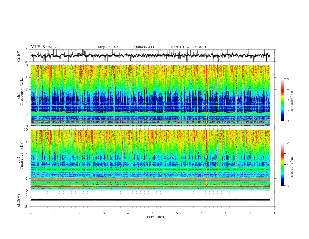
Task: Click the "VLF Spectra" plot title
Action: click(44, 47)
